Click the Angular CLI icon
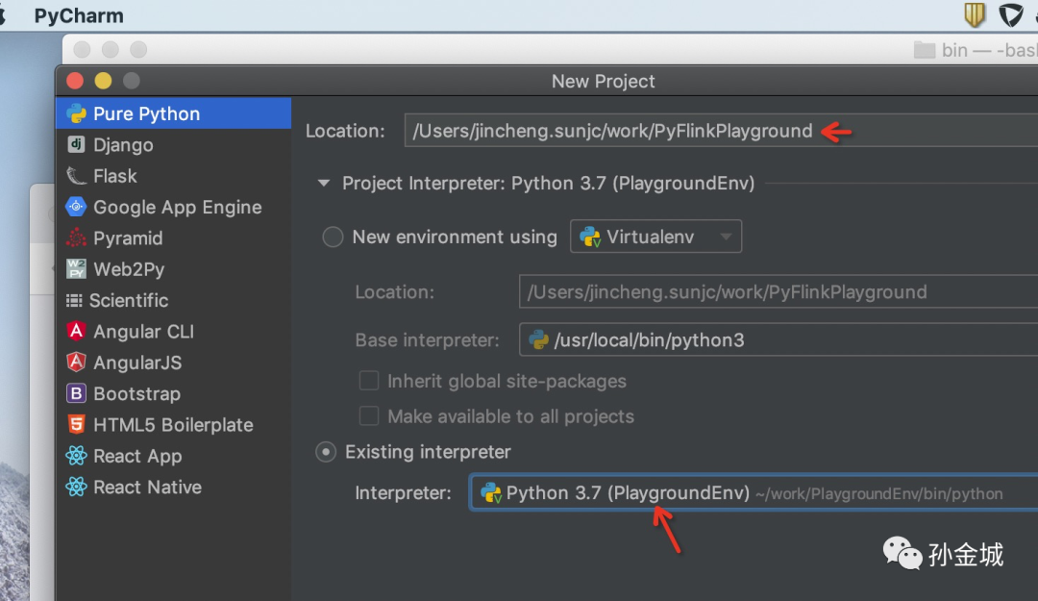1038x601 pixels. [76, 331]
